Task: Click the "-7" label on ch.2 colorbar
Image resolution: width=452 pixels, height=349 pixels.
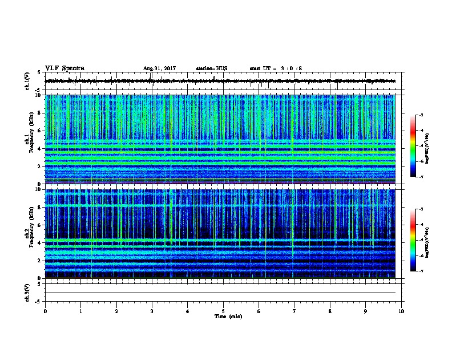Action: click(421, 271)
